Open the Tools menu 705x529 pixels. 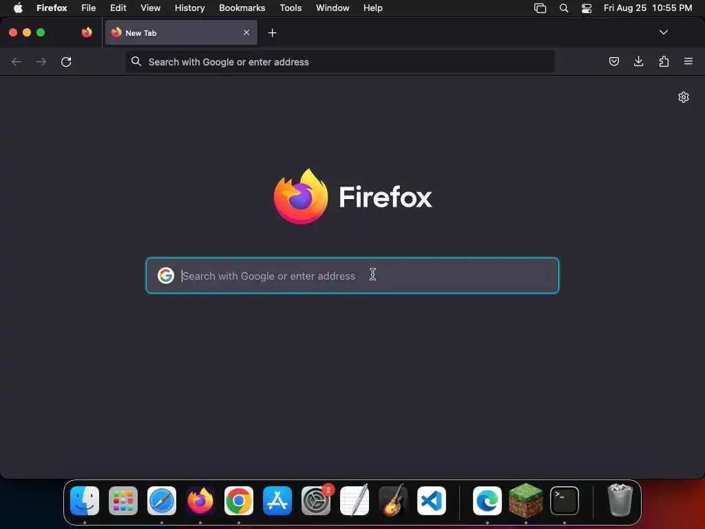click(291, 8)
